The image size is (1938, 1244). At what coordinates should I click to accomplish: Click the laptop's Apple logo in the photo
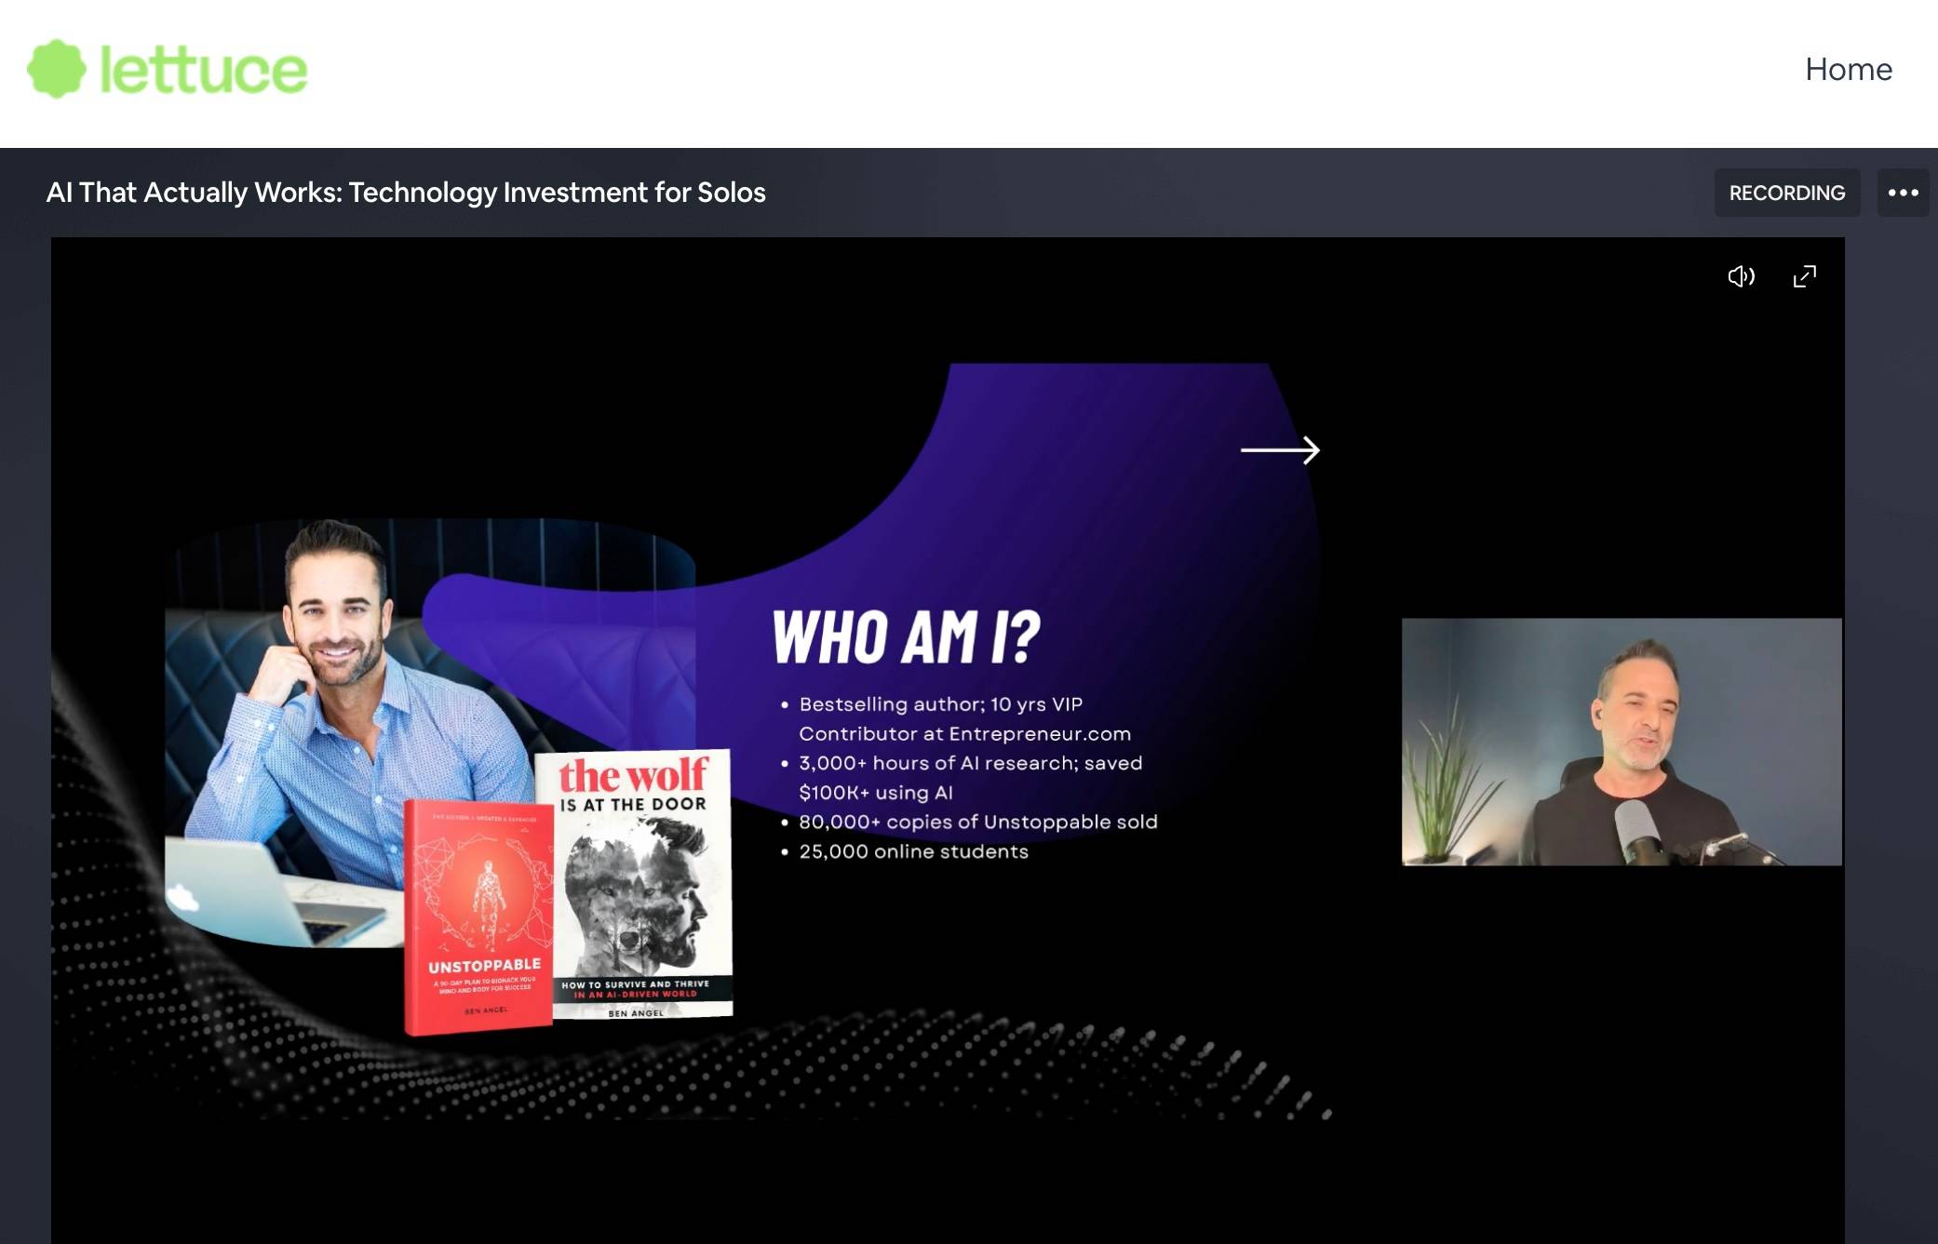[x=183, y=898]
